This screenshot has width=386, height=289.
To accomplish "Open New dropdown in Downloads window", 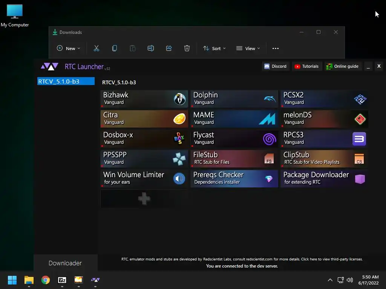I will tap(68, 49).
